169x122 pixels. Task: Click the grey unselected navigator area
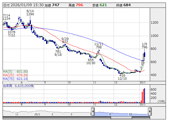click(x=47, y=113)
